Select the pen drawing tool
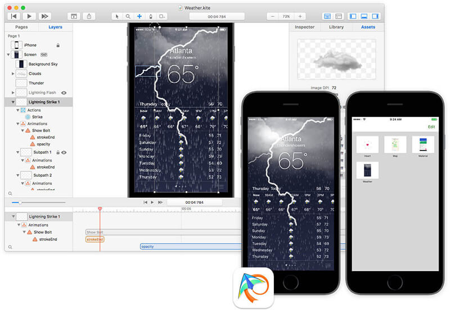The height and width of the screenshot is (324, 450). [151, 17]
